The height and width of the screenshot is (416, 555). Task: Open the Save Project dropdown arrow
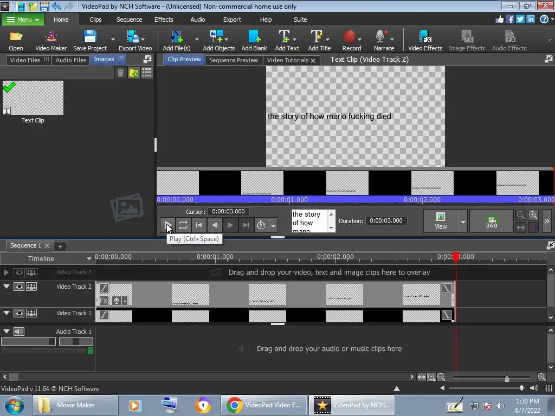[x=113, y=39]
